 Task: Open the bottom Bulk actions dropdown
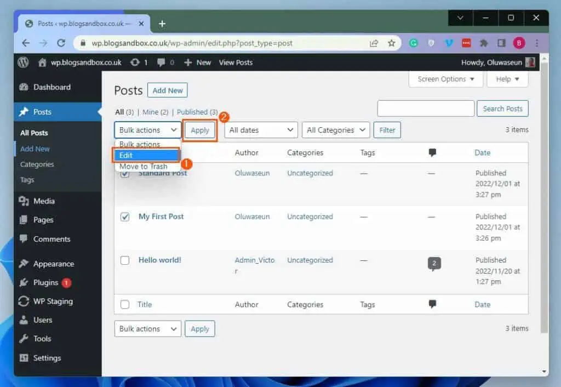coord(148,329)
